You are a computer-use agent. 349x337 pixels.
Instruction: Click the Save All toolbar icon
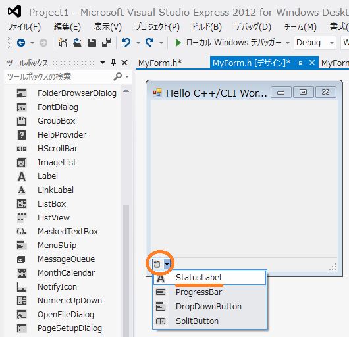107,43
